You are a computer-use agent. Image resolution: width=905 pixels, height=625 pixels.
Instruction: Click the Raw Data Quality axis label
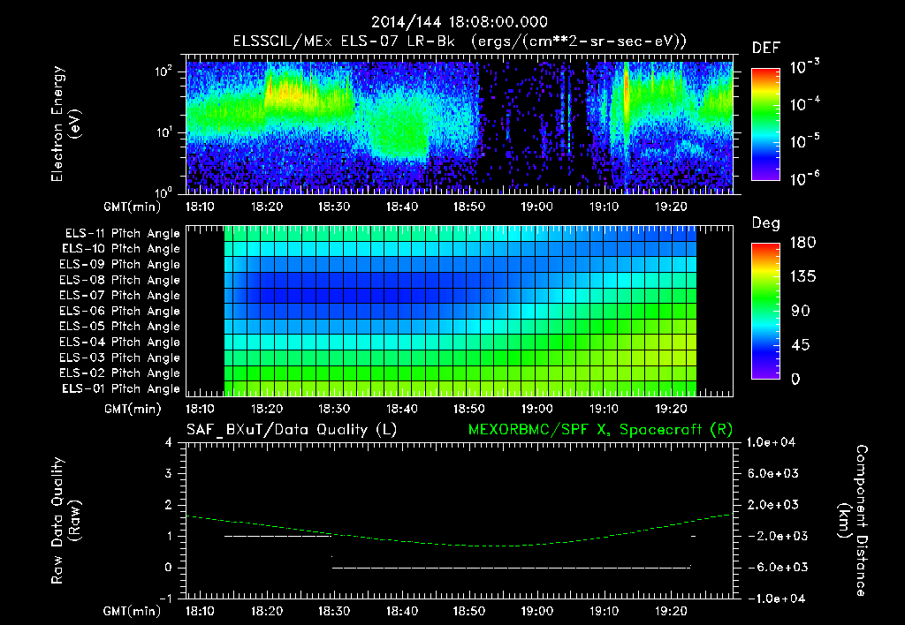click(x=65, y=521)
